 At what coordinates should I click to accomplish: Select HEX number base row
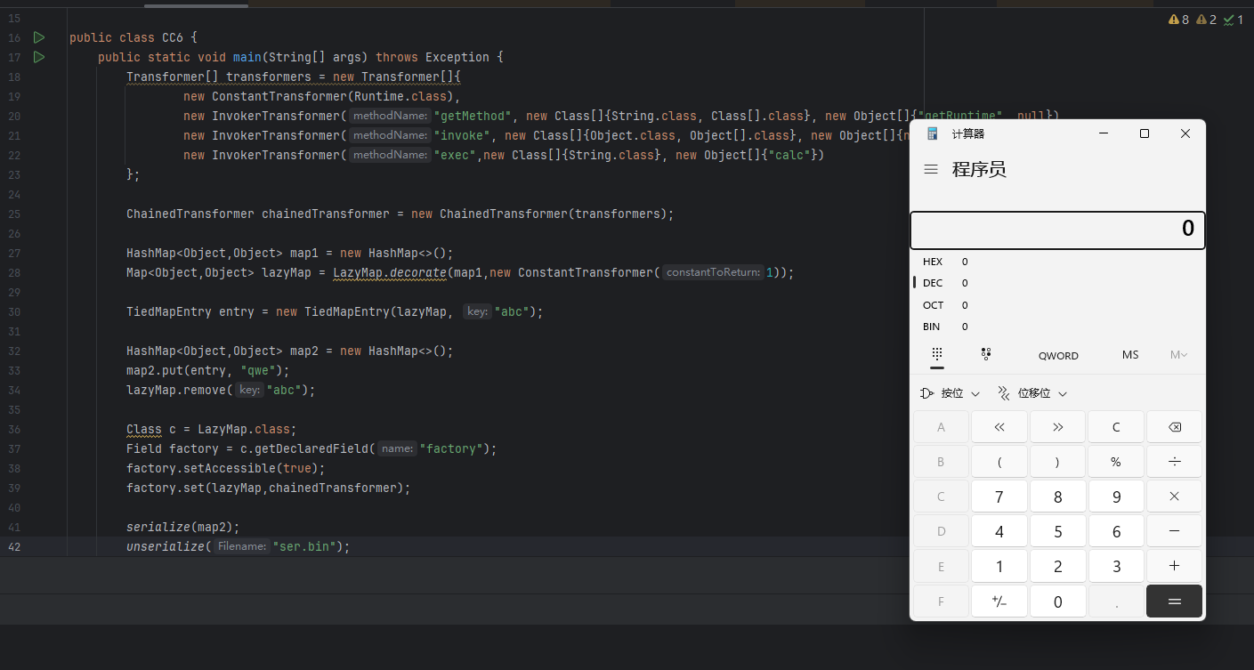click(x=1057, y=262)
